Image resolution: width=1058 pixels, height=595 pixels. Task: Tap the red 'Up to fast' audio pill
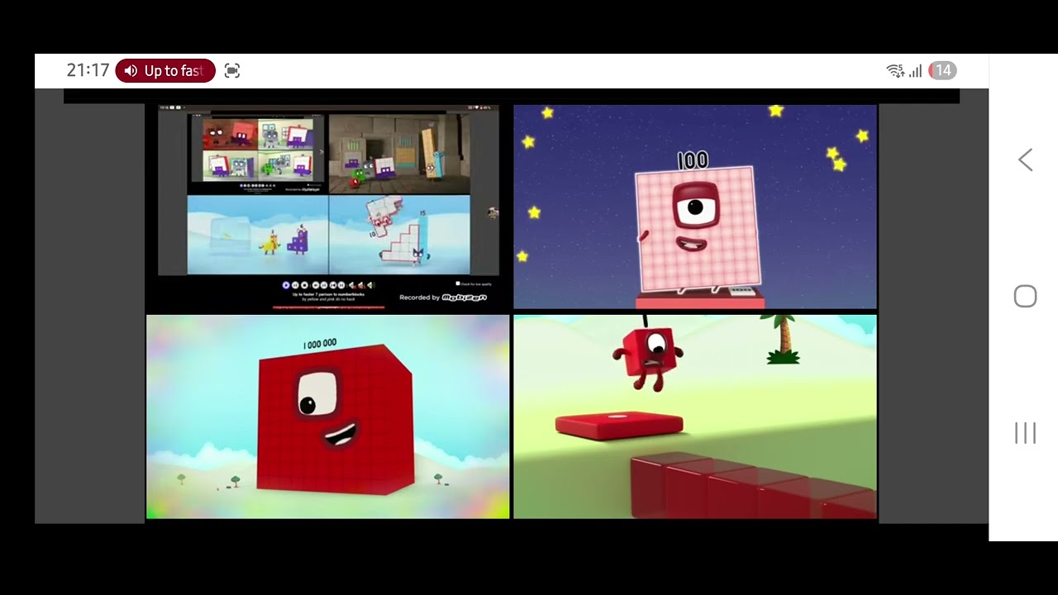(x=165, y=71)
